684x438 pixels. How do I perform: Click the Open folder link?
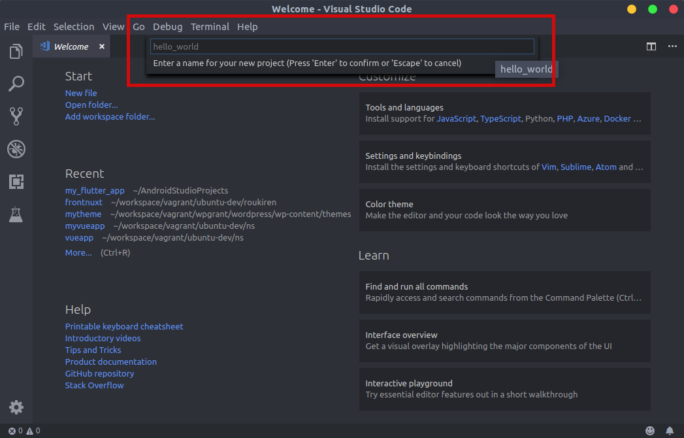click(x=91, y=105)
